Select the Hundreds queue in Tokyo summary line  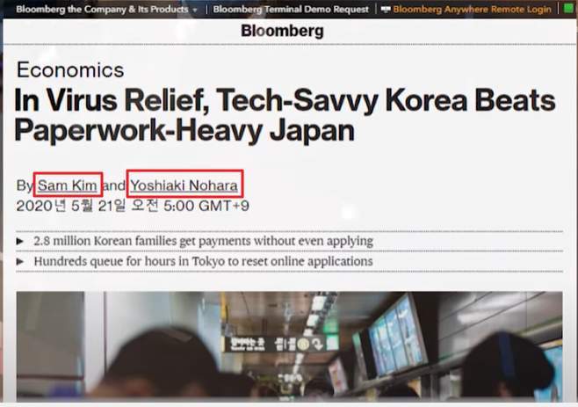click(204, 261)
